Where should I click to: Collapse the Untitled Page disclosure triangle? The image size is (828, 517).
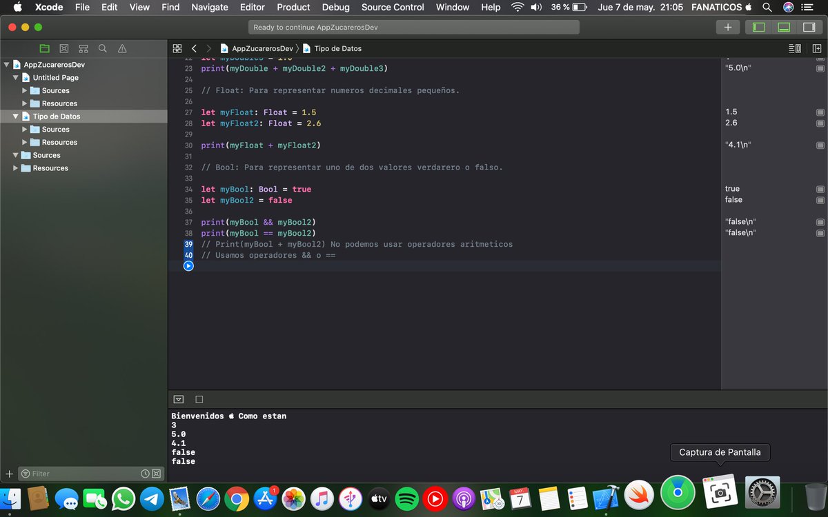click(16, 77)
